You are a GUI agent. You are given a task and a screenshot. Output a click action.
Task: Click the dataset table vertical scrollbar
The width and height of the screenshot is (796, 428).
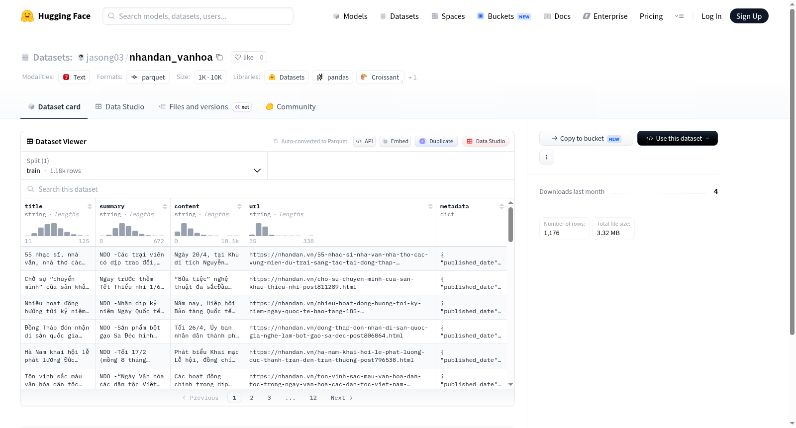pos(510,225)
